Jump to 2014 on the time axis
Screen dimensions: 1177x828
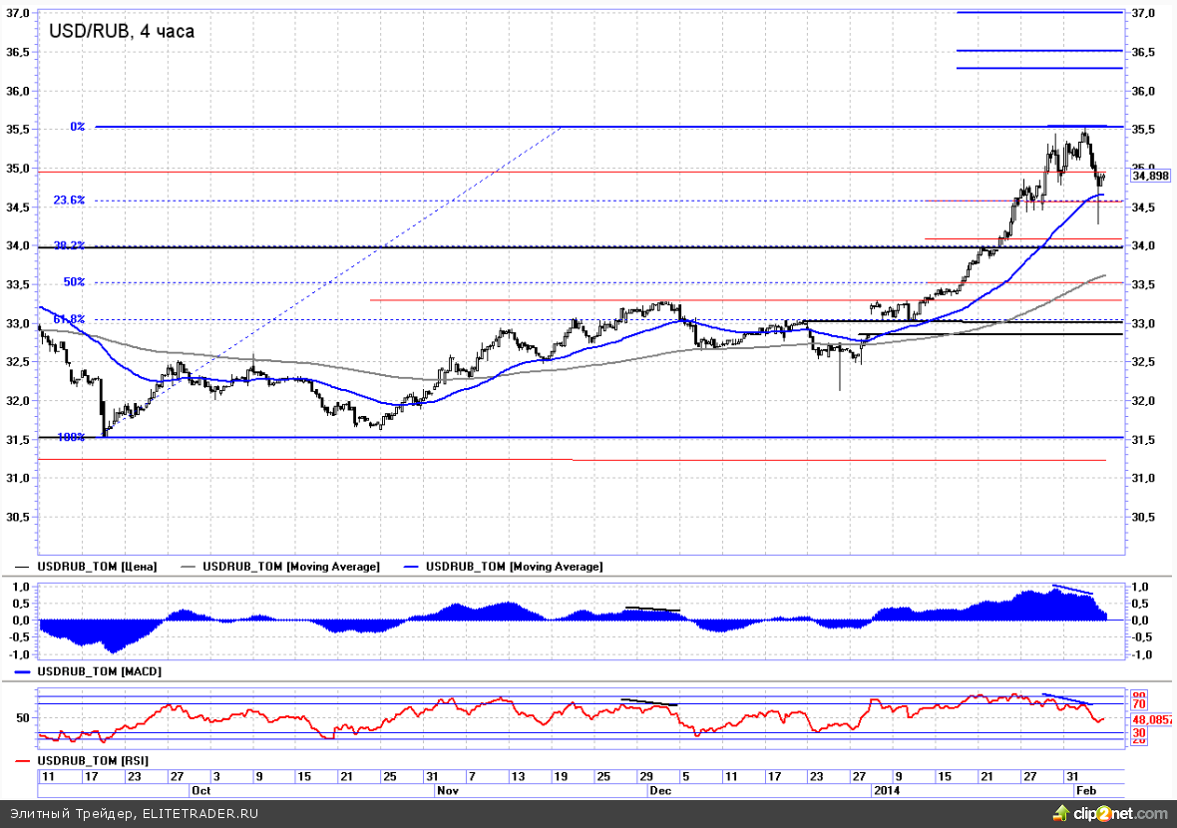coord(887,789)
